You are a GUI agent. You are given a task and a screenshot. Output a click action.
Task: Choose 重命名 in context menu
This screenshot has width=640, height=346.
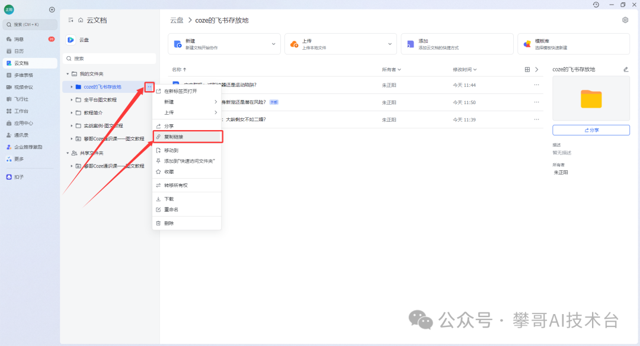(187, 209)
